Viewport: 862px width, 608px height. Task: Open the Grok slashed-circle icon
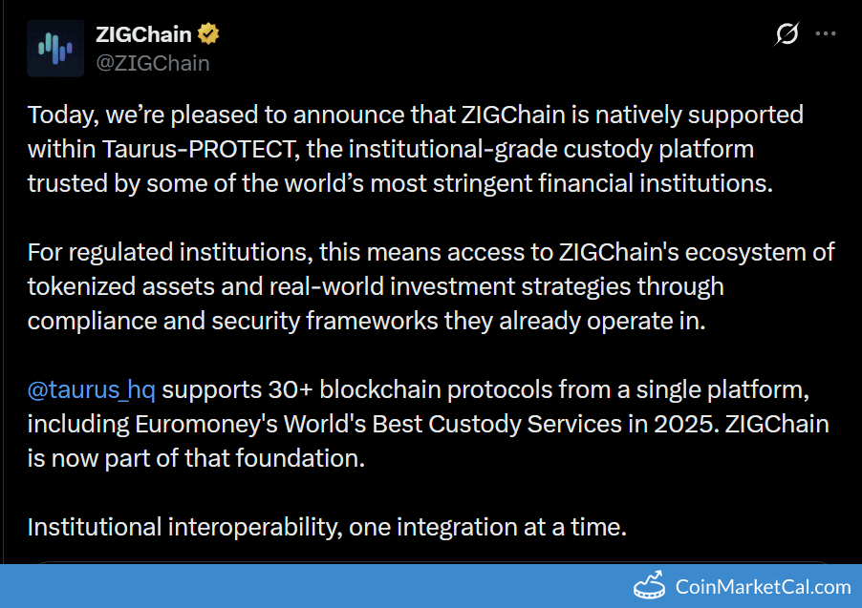787,34
